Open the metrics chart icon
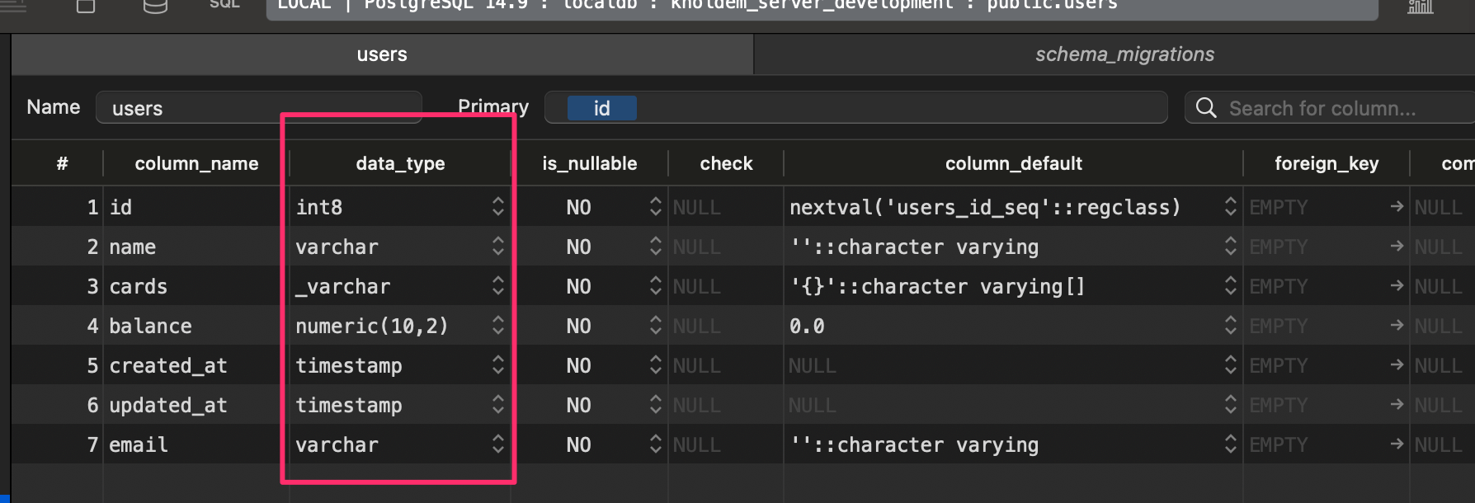Viewport: 1475px width, 503px height. tap(1420, 7)
